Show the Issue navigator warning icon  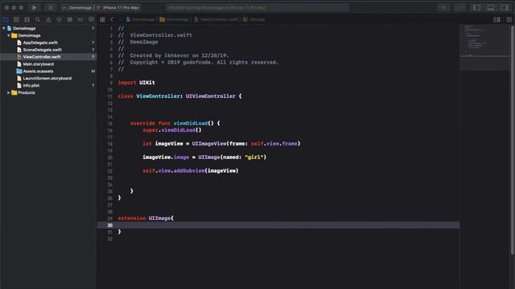pyautogui.click(x=48, y=19)
